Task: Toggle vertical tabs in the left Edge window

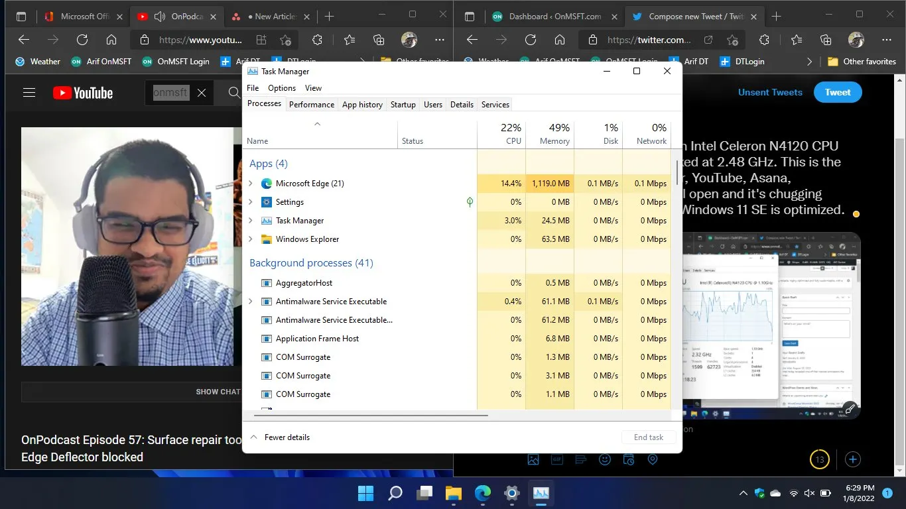Action: coord(21,17)
